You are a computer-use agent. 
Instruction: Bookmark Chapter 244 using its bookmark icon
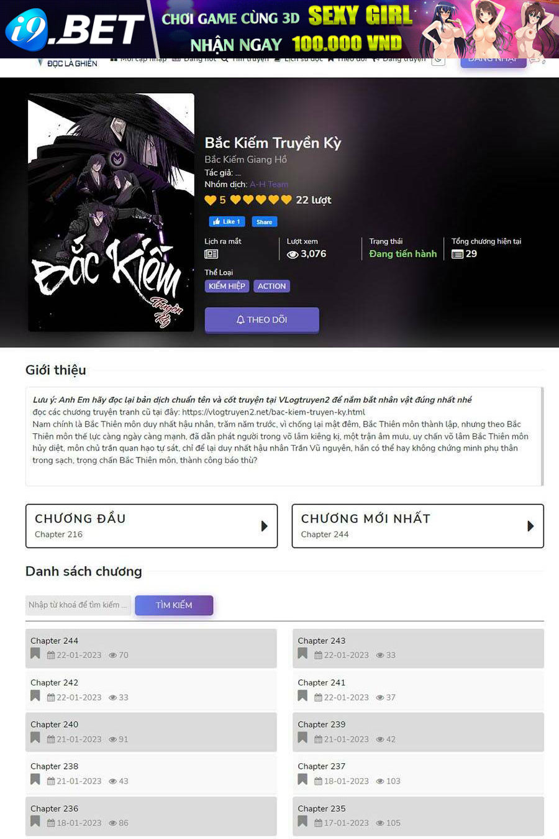tap(35, 654)
